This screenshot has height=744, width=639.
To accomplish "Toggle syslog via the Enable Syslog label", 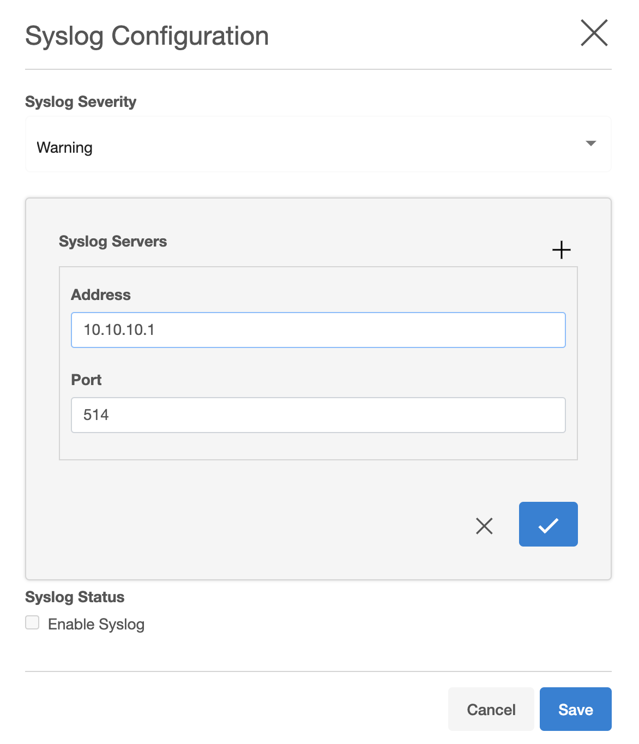I will pos(96,624).
